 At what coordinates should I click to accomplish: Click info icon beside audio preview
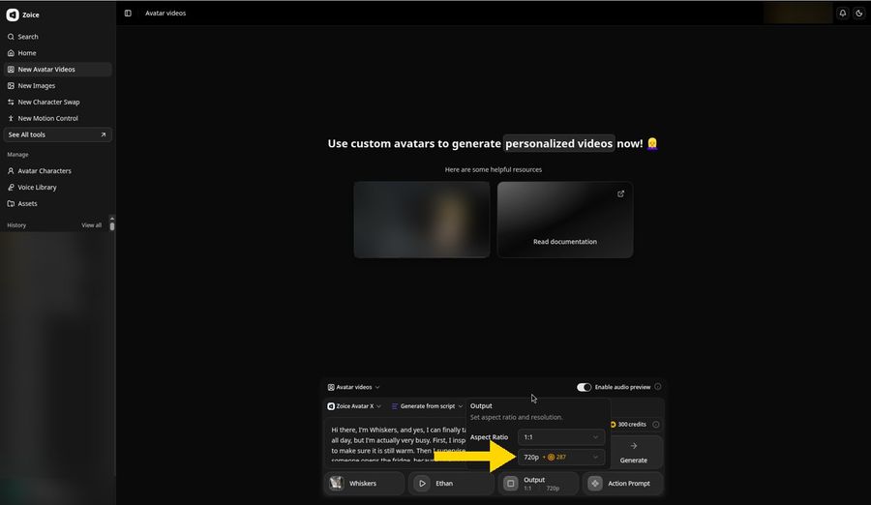[658, 387]
